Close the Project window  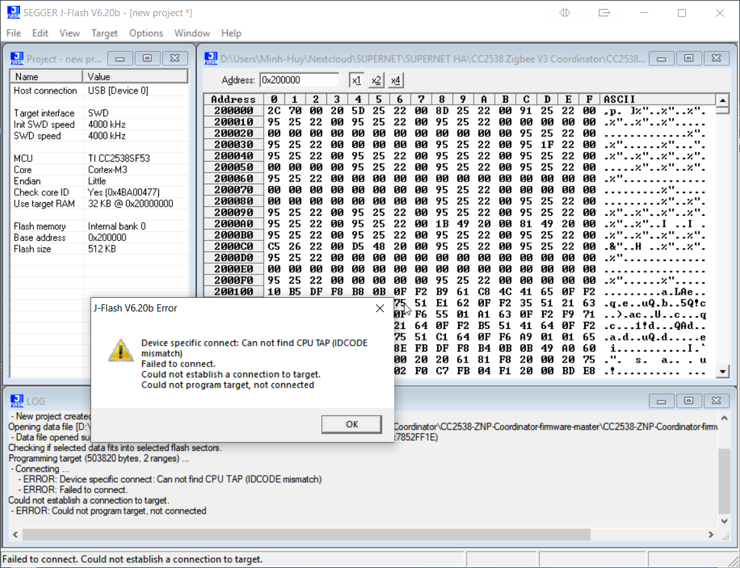174,59
